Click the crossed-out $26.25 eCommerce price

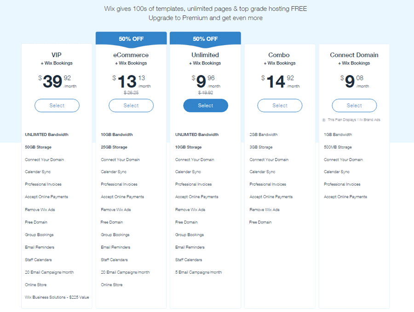tap(131, 93)
